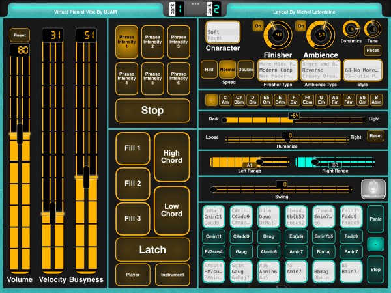
Task: Toggle the Latch button
Action: point(152,249)
